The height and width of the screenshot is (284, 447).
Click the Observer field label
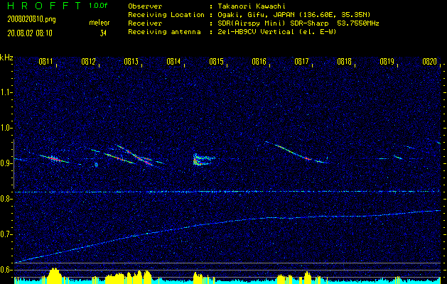click(x=145, y=6)
